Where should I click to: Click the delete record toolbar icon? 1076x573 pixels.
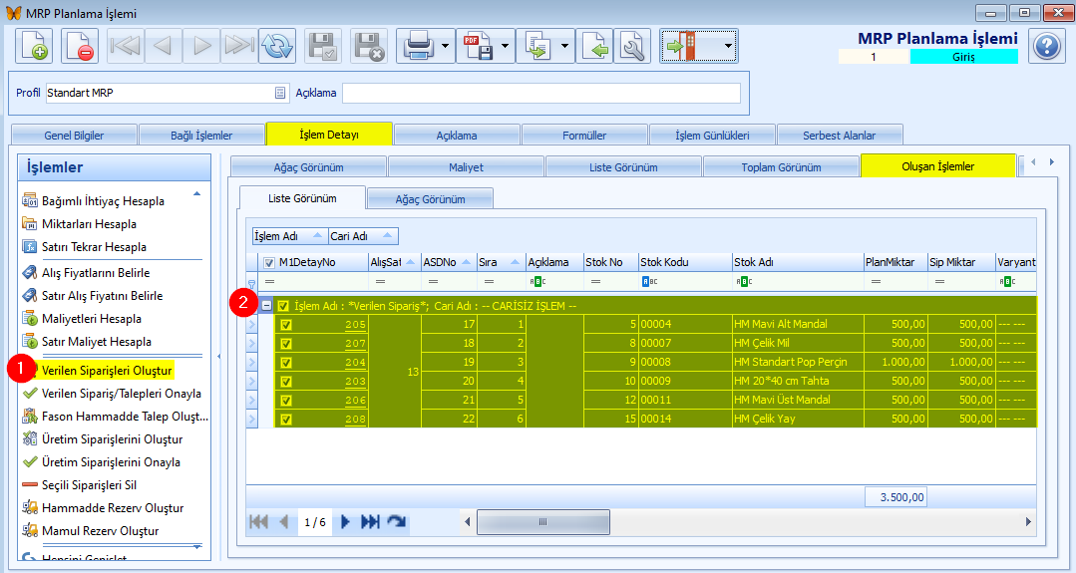(x=80, y=46)
